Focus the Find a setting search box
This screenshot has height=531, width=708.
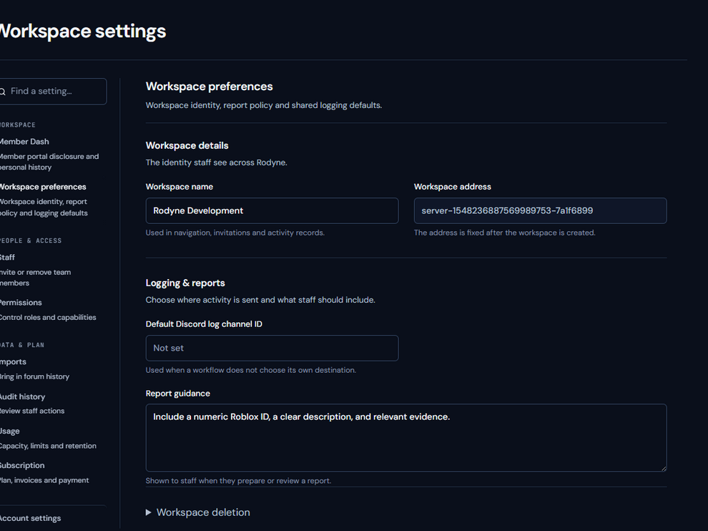[53, 92]
